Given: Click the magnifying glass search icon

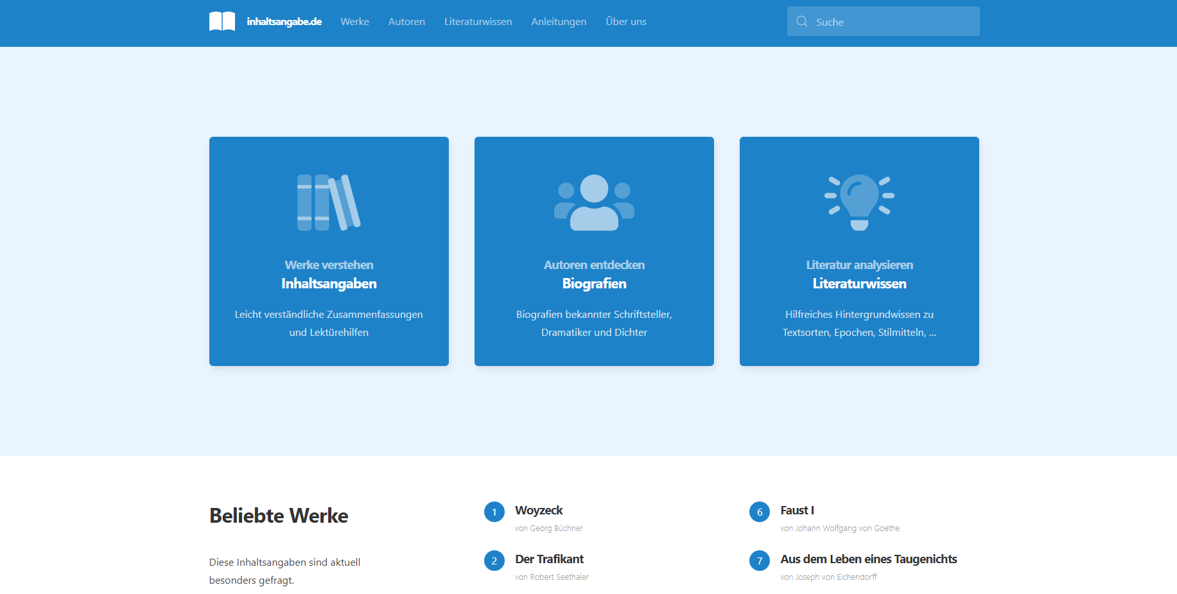Looking at the screenshot, I should [801, 21].
